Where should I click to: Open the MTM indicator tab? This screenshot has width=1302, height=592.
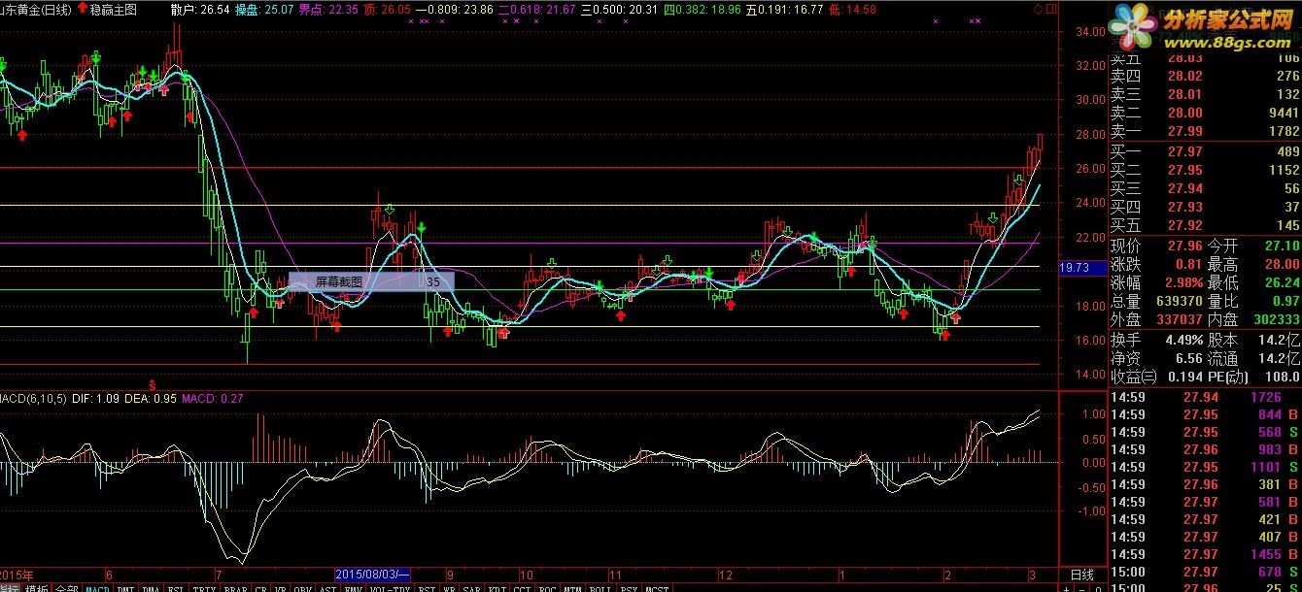(573, 588)
